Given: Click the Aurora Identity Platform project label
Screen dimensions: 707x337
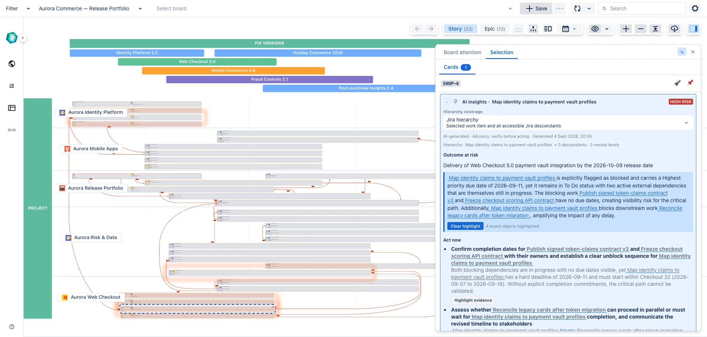Looking at the screenshot, I should coord(91,112).
